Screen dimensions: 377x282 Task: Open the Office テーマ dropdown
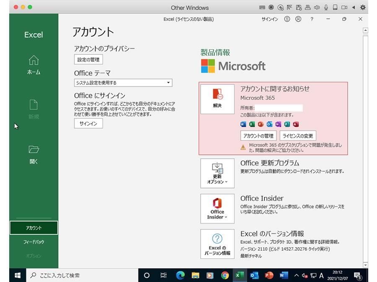[x=123, y=83]
